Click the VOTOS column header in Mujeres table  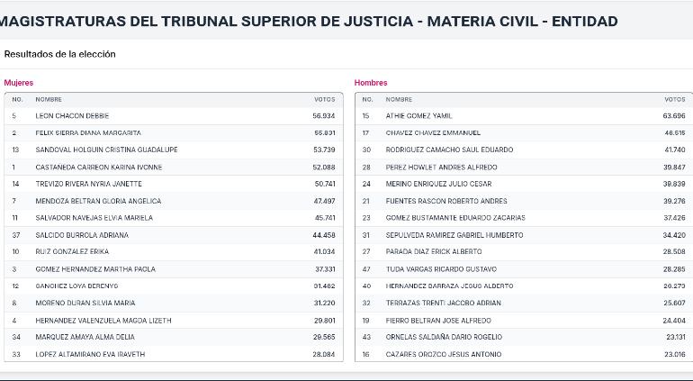coord(324,100)
